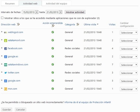This screenshot has height=112, width=140.
Task: Open the weblogssl.com link
Action: coord(16,32)
